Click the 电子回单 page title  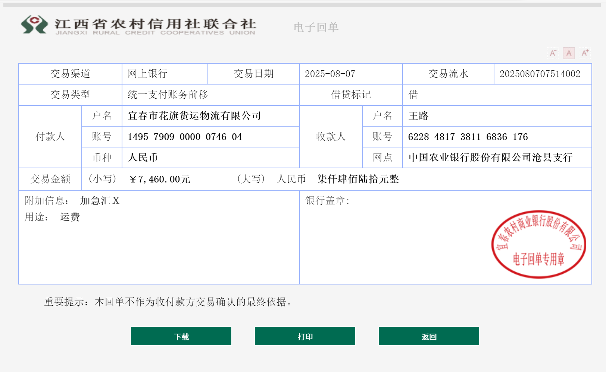(316, 27)
